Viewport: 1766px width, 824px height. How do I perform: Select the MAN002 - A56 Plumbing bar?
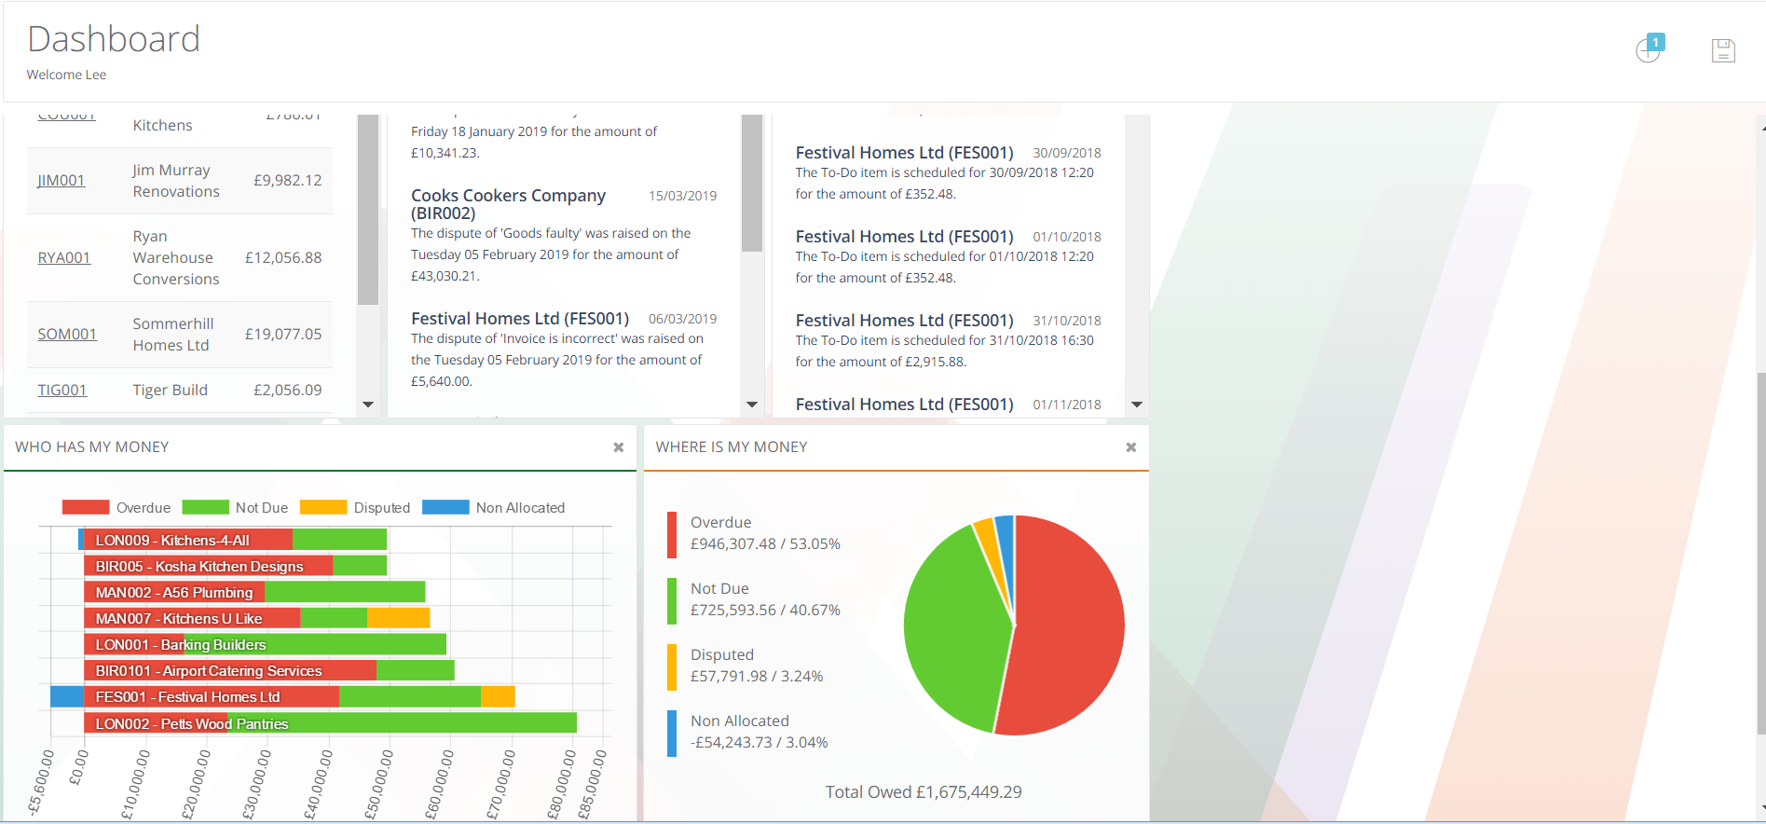[254, 592]
